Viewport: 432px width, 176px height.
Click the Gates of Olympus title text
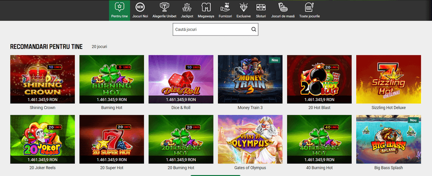(x=250, y=168)
